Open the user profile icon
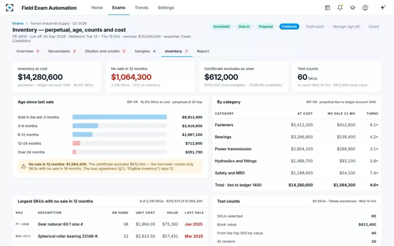The height and width of the screenshot is (246, 394). pyautogui.click(x=365, y=8)
